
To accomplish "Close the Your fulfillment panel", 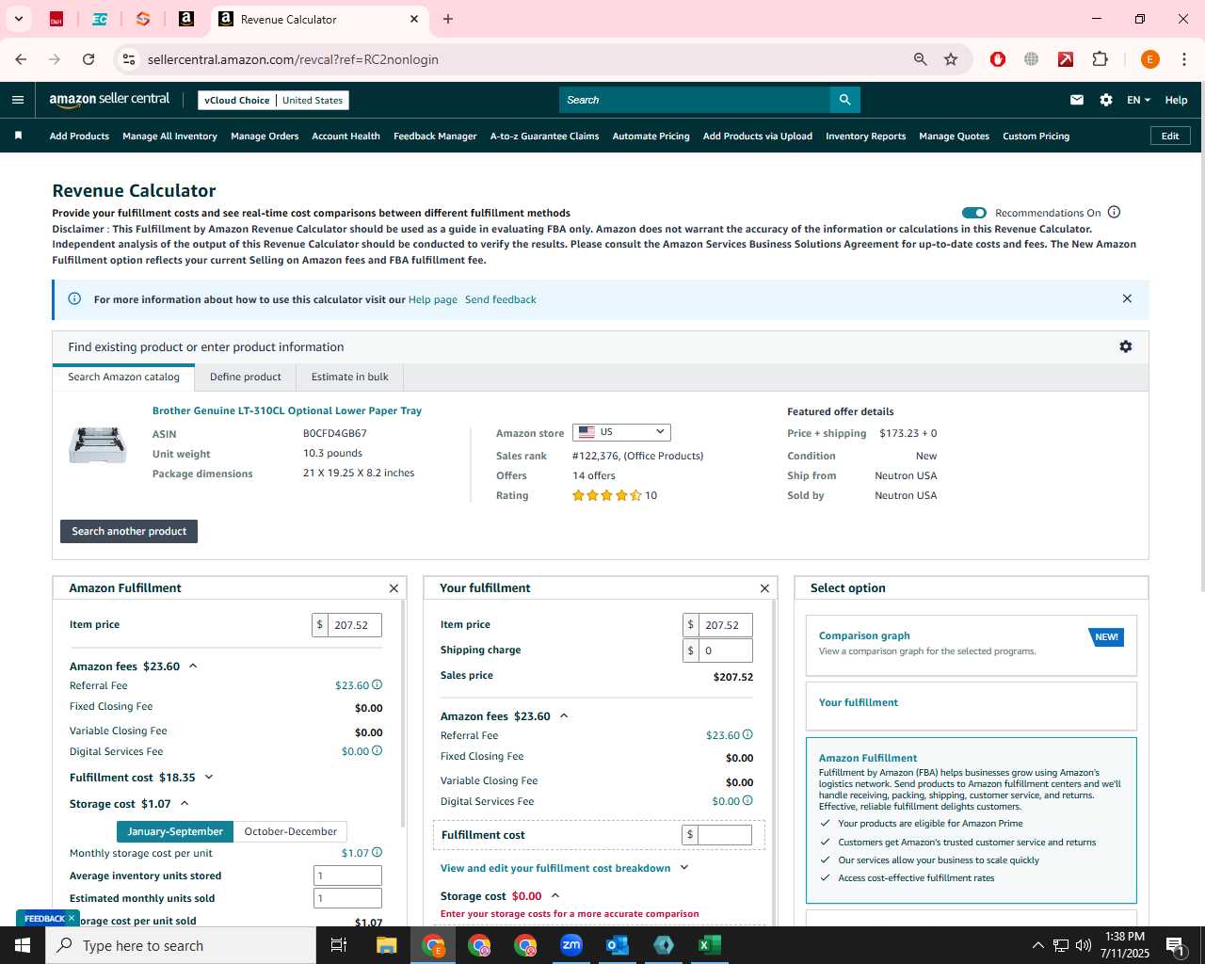I will [x=764, y=588].
